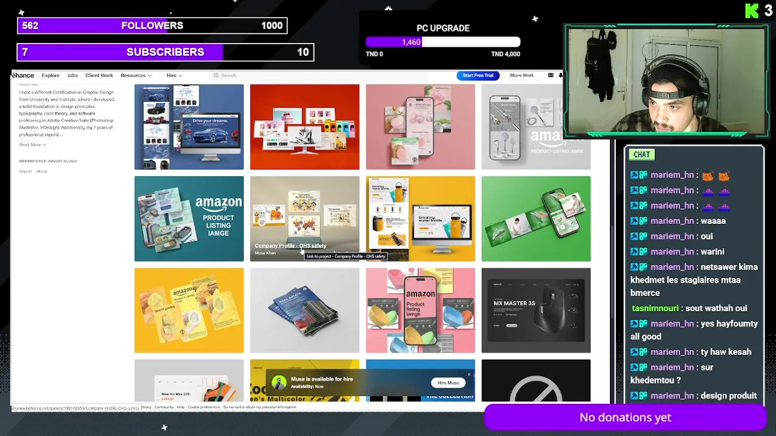776x436 pixels.
Task: Open the red background mockup project thumbnail
Action: 304,127
